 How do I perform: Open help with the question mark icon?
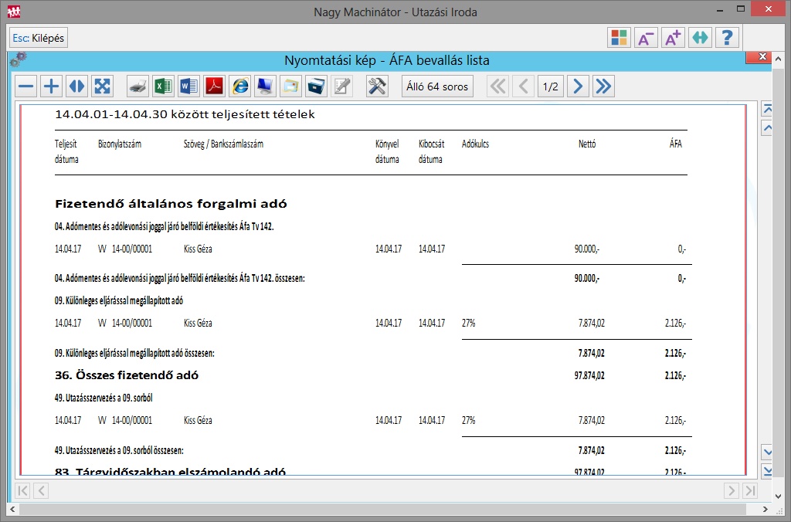[x=727, y=38]
